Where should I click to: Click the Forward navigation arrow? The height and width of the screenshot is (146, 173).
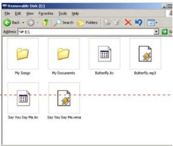tap(31, 23)
